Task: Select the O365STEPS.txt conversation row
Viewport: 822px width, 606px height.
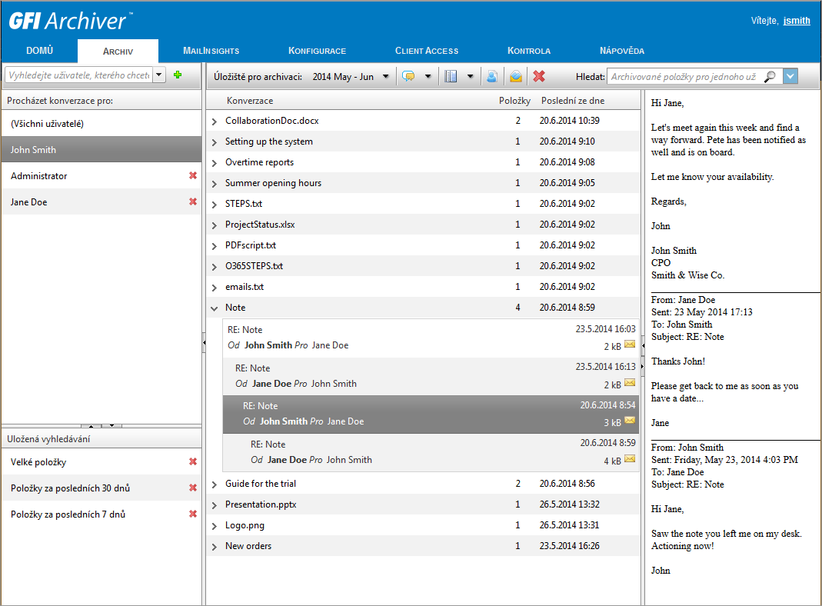Action: tap(423, 266)
